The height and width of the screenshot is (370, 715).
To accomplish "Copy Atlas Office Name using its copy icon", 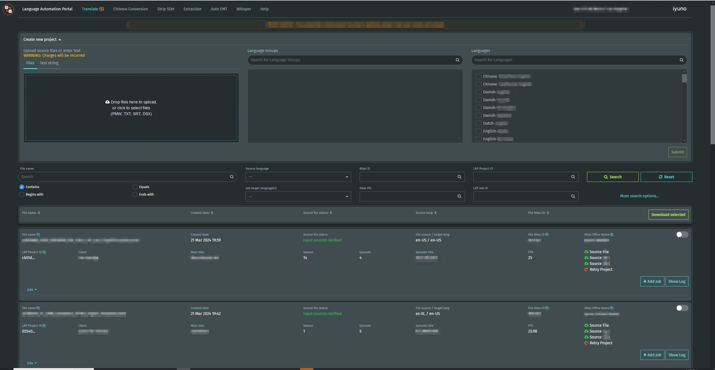I will [x=611, y=234].
